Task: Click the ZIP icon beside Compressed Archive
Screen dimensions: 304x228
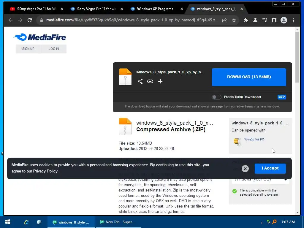Action: (125, 126)
